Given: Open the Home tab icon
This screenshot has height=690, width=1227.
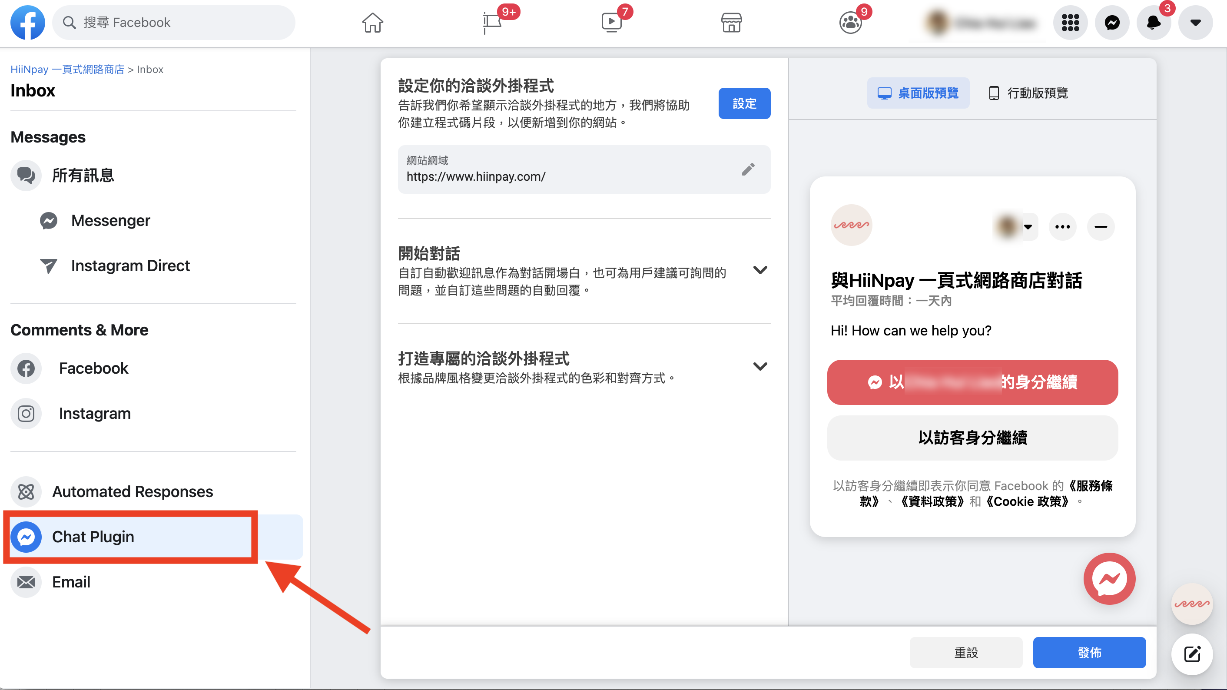Looking at the screenshot, I should pos(372,23).
